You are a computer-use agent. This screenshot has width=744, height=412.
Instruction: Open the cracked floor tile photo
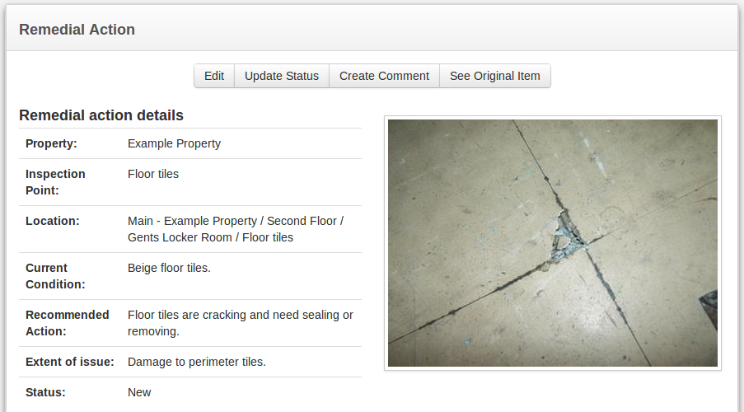tap(553, 243)
